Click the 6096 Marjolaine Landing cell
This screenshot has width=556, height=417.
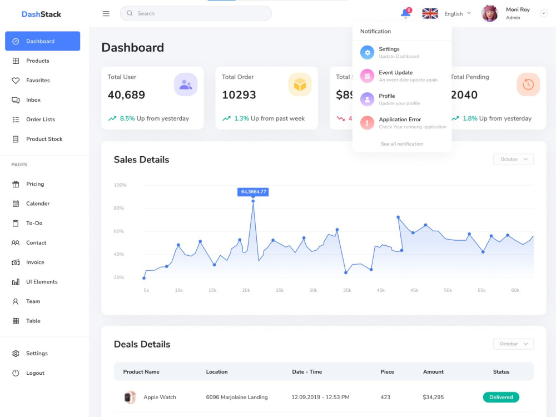tap(237, 397)
